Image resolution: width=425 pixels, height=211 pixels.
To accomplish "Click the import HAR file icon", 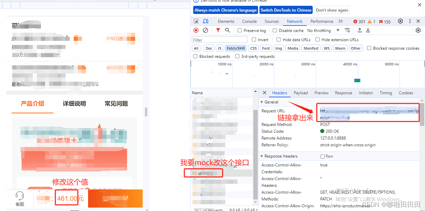I will (x=360, y=30).
